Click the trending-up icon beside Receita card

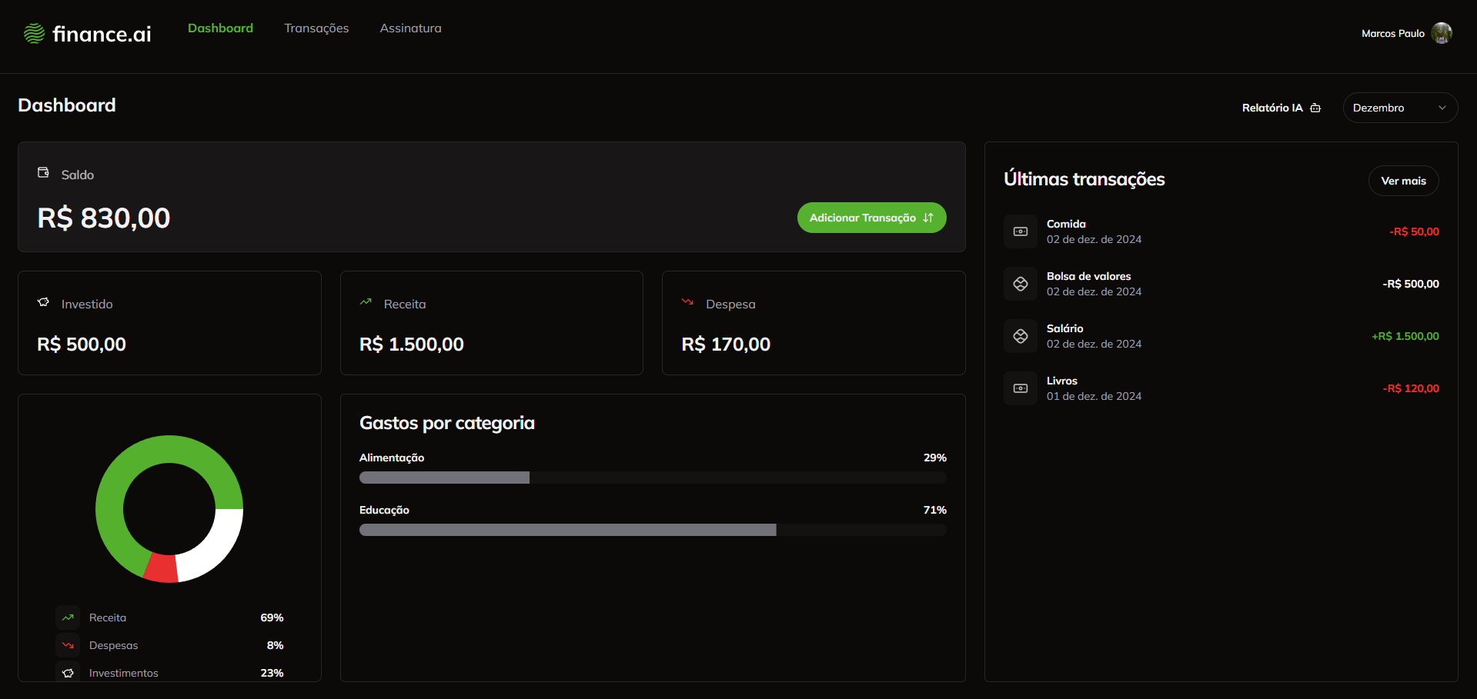pos(366,302)
